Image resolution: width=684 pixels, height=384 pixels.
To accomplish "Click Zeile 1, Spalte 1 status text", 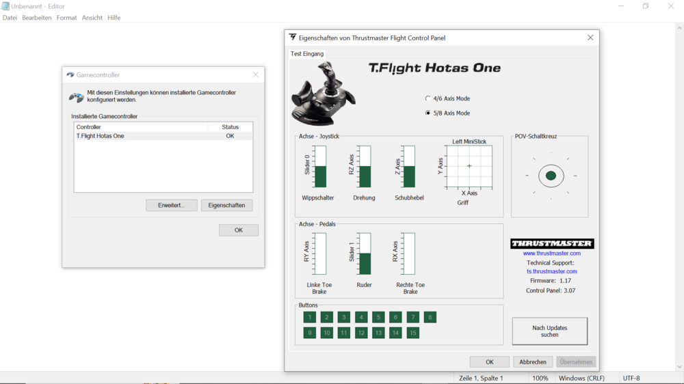I will 481,379.
